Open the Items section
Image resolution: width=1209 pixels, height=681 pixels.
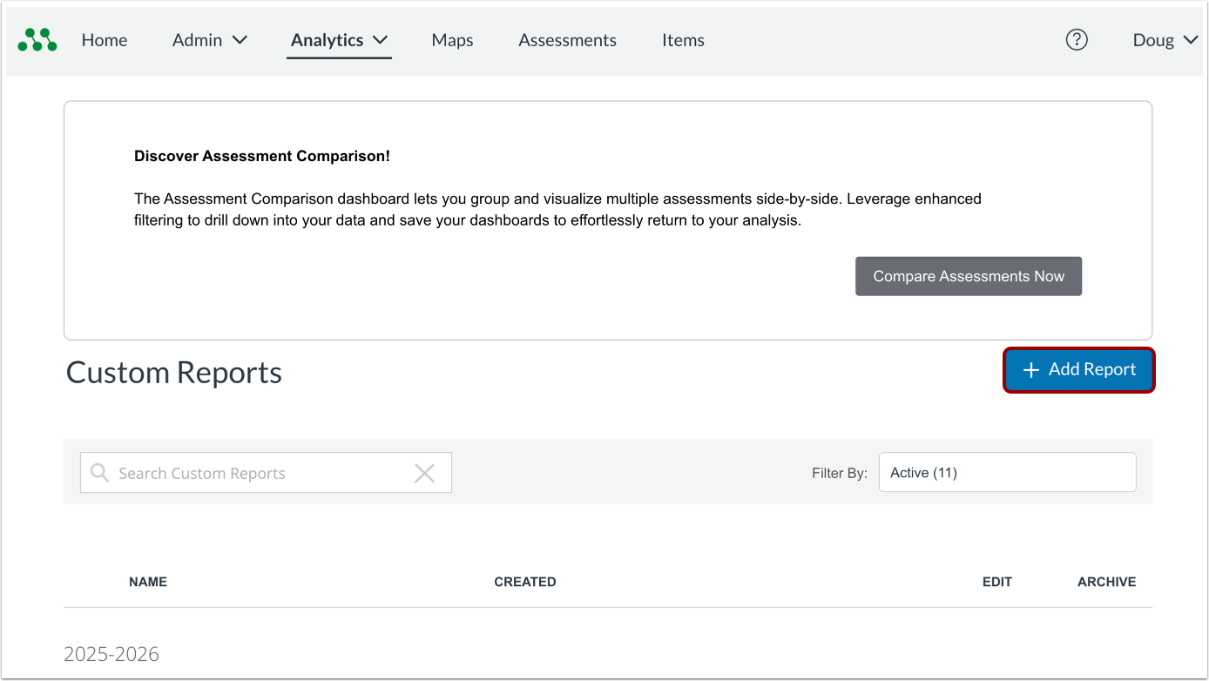(x=683, y=40)
